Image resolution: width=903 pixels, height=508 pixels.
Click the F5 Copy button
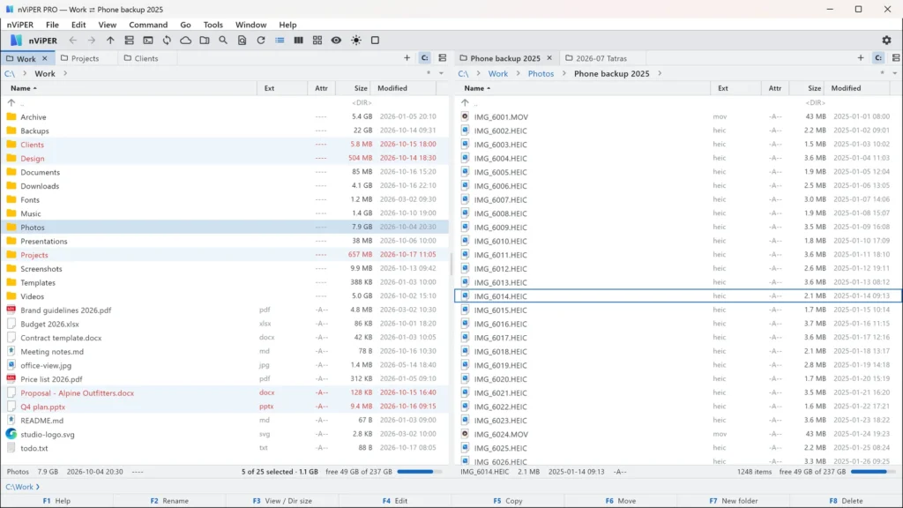tap(508, 501)
